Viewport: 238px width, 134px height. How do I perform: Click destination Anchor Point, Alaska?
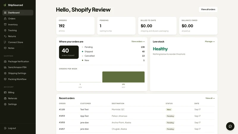pos(121,123)
